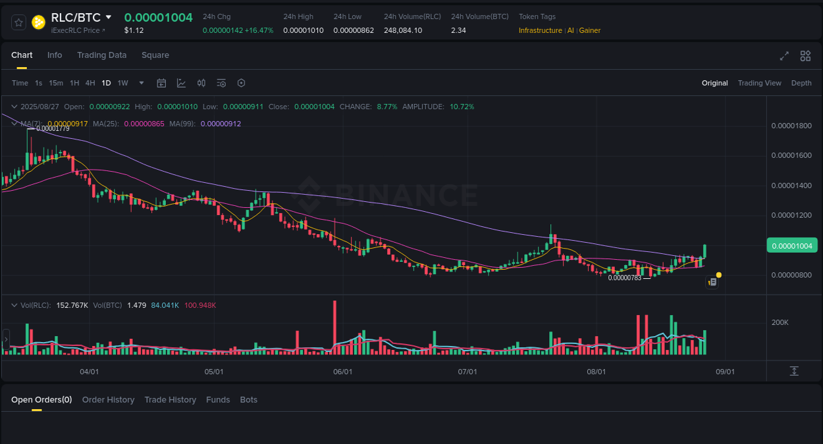Image resolution: width=823 pixels, height=444 pixels.
Task: Select the 15m timeframe
Action: coord(55,83)
